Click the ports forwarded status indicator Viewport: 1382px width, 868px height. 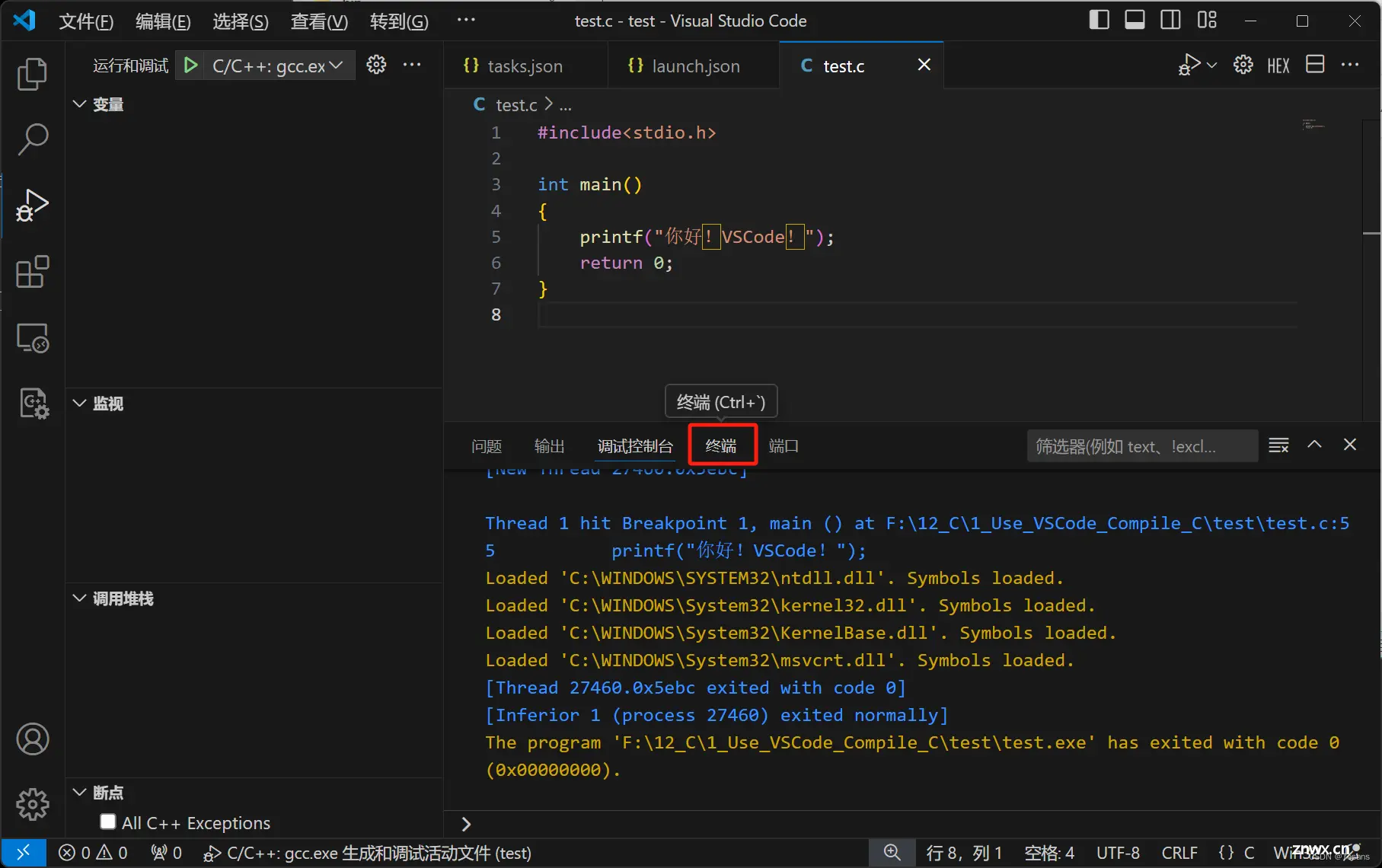tap(166, 853)
